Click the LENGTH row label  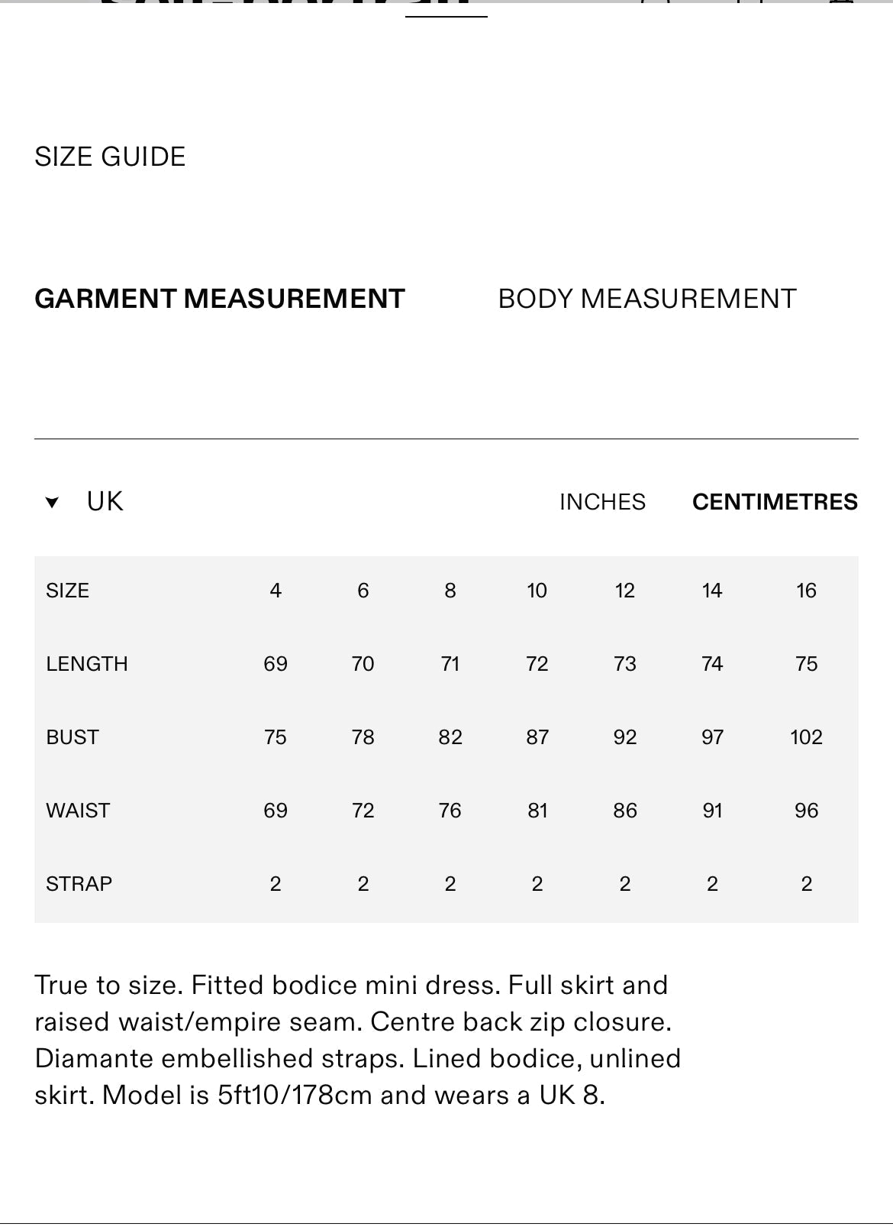(87, 664)
